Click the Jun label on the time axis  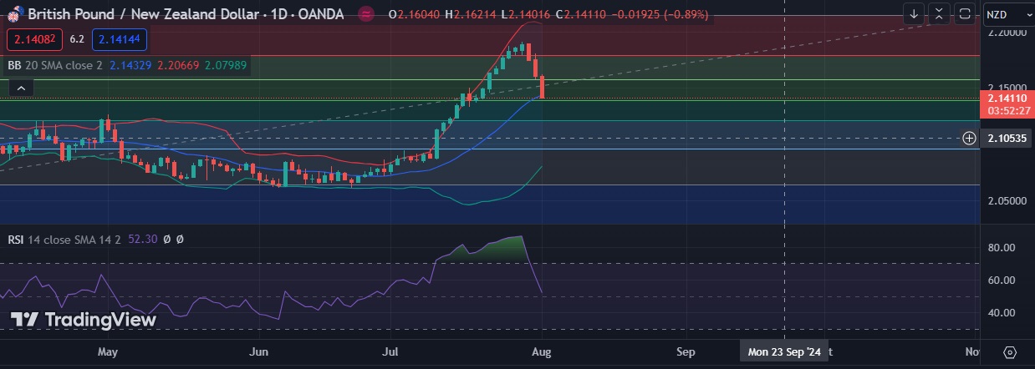tap(259, 351)
